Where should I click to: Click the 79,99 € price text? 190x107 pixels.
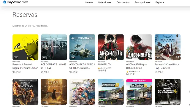pos(45,72)
